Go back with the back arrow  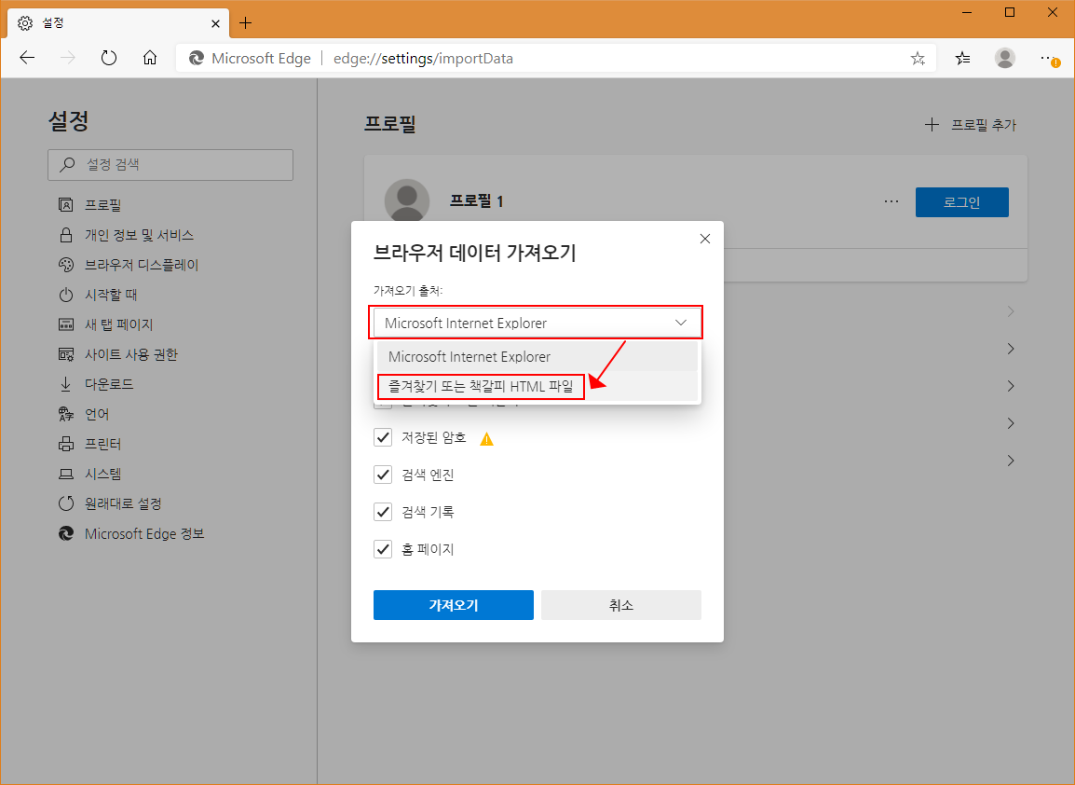(27, 59)
